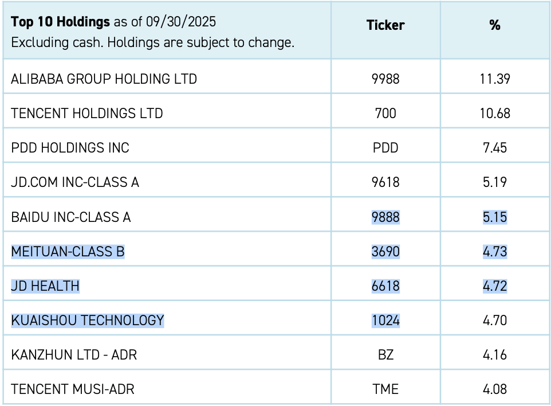551x406 pixels.
Task: Click the 10.68 percentage for Tencent Holdings
Action: tap(495, 114)
